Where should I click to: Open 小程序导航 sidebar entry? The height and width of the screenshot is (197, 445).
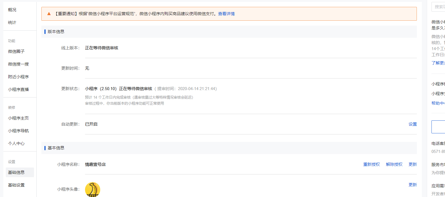coord(18,131)
